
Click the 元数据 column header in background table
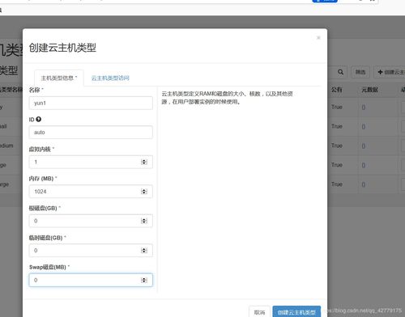369,90
